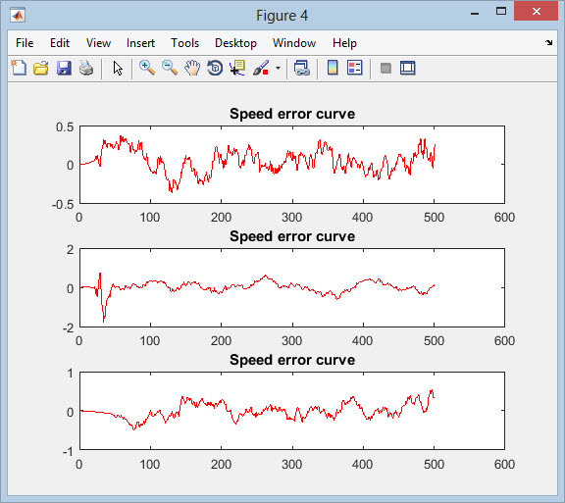Toggle the Brush data tool

[x=261, y=68]
